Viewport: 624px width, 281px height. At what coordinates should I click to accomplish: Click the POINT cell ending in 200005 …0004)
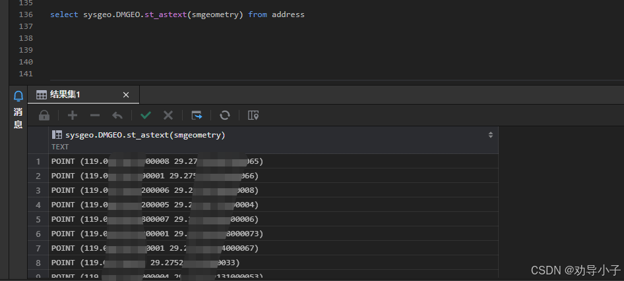273,205
